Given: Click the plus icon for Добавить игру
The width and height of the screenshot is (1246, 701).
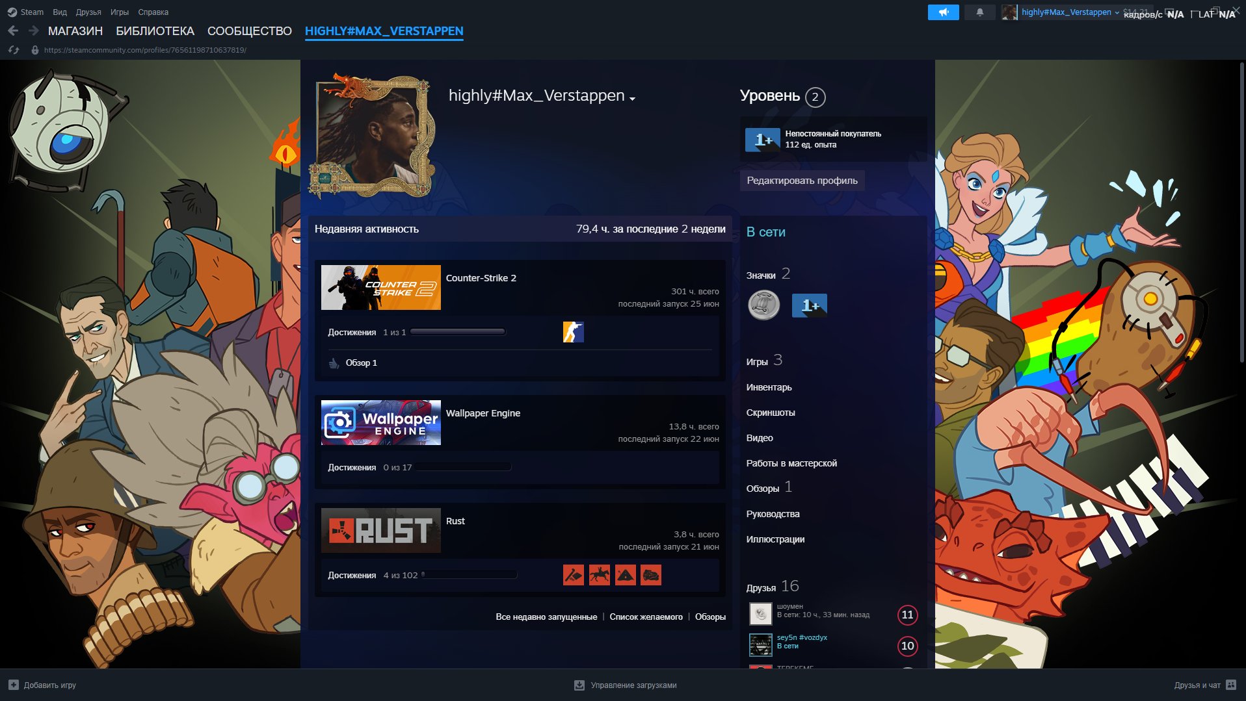Looking at the screenshot, I should pyautogui.click(x=14, y=685).
